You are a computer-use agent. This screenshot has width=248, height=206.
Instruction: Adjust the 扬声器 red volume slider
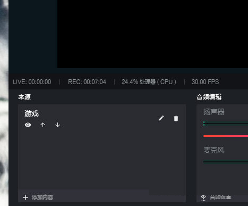(x=226, y=136)
